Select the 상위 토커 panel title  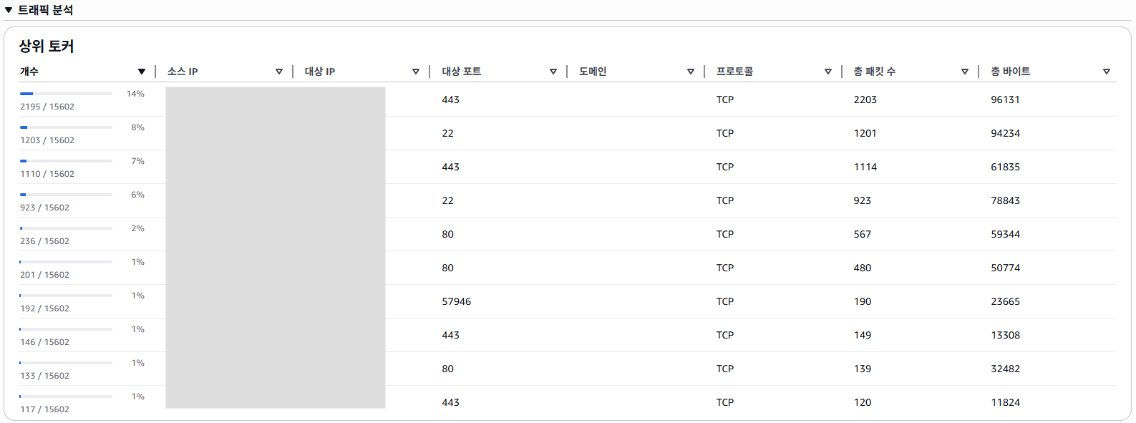(47, 47)
